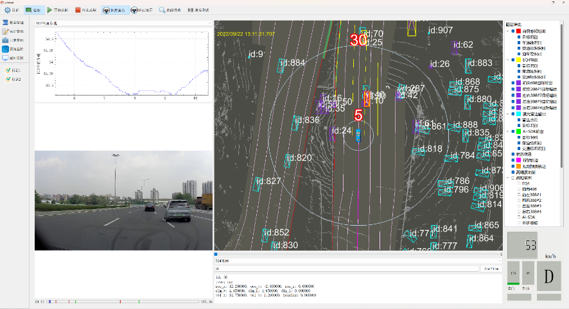Collapse the 激光雷达输出 tree node
569x309 pixels.
[x=508, y=113]
